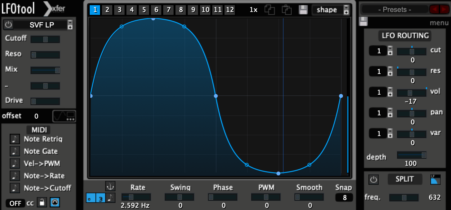This screenshot has height=210, width=451.
Task: Open the SVF LP filter type dropdown
Action: pyautogui.click(x=70, y=25)
